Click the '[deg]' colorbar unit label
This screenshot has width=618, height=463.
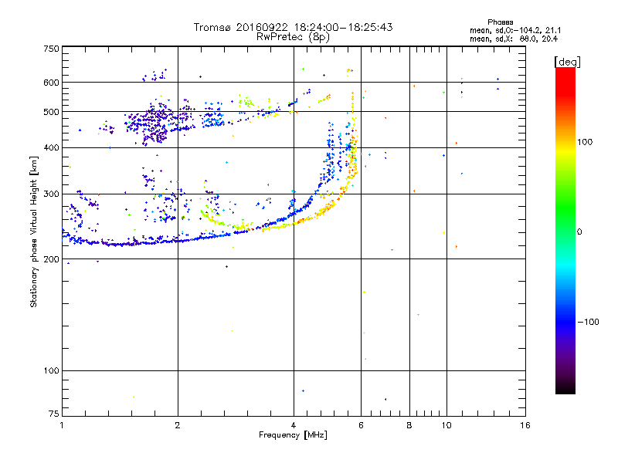tap(567, 62)
